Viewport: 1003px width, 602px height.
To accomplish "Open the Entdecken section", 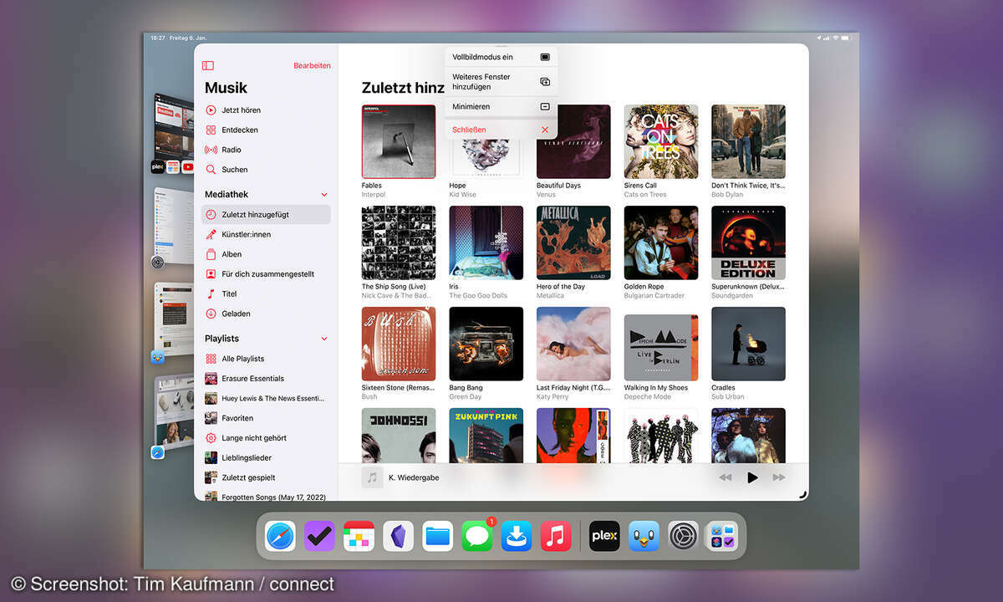I will point(266,130).
